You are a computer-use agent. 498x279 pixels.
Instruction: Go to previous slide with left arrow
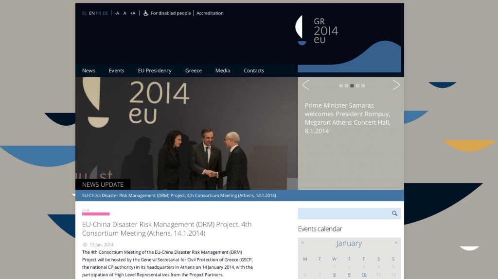tap(305, 85)
